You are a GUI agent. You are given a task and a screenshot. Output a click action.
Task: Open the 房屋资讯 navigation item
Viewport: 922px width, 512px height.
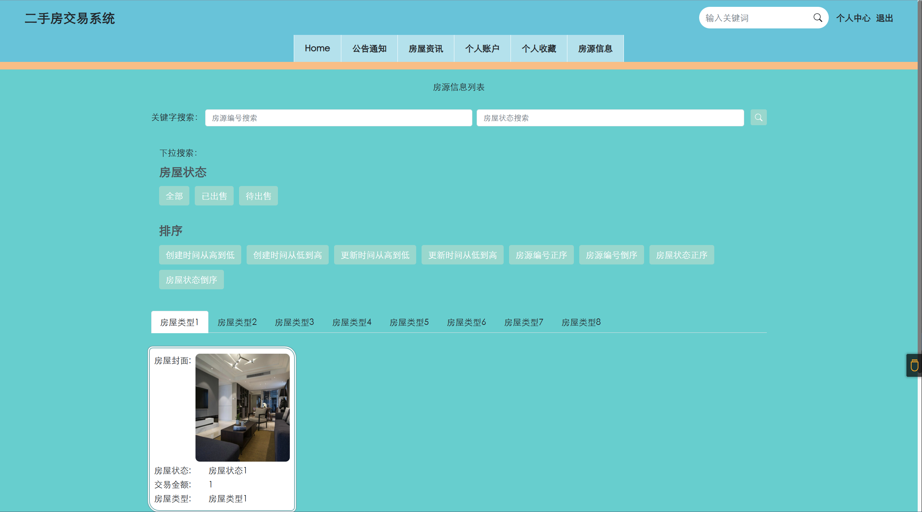426,49
